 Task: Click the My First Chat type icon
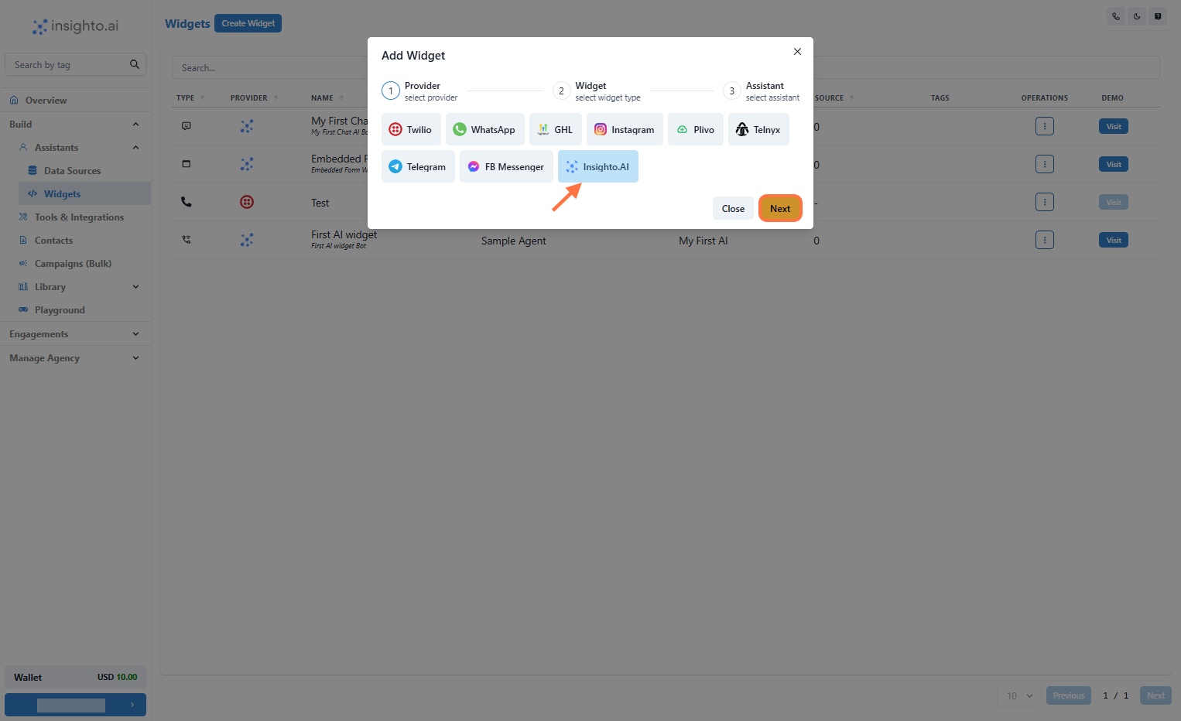click(x=186, y=126)
